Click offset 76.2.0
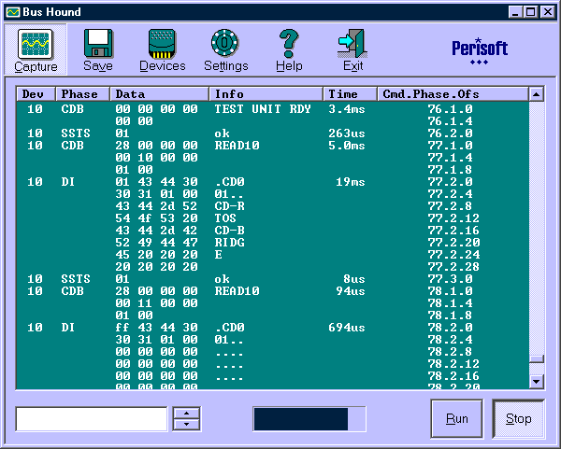This screenshot has width=561, height=449. pyautogui.click(x=450, y=133)
